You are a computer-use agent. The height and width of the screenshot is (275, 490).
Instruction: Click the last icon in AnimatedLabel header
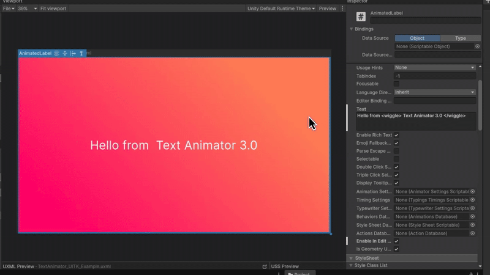tap(82, 54)
